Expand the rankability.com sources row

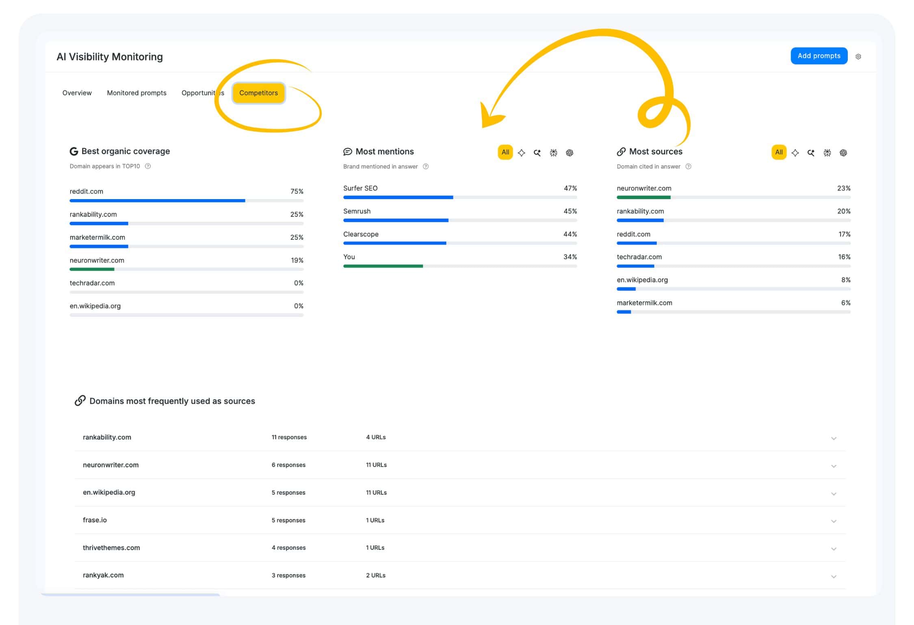834,438
